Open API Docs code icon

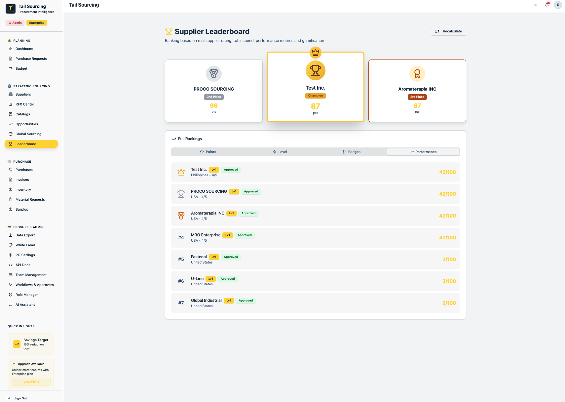tap(11, 265)
